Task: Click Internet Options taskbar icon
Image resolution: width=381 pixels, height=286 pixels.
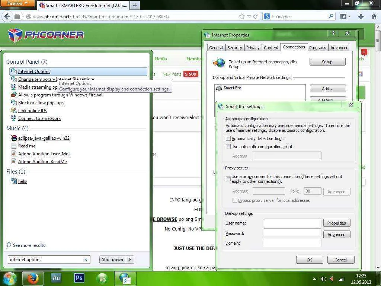Action: [x=125, y=279]
